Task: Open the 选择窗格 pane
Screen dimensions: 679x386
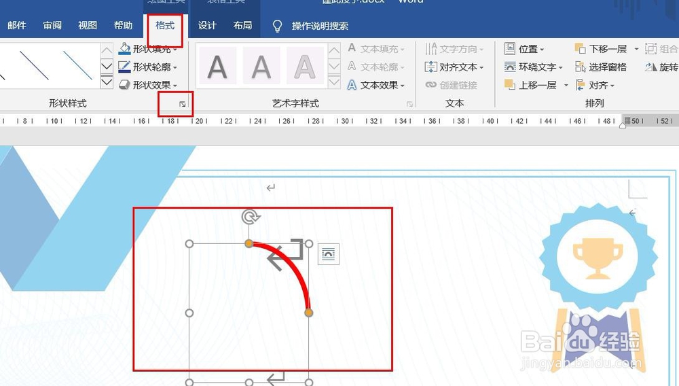Action: 601,67
